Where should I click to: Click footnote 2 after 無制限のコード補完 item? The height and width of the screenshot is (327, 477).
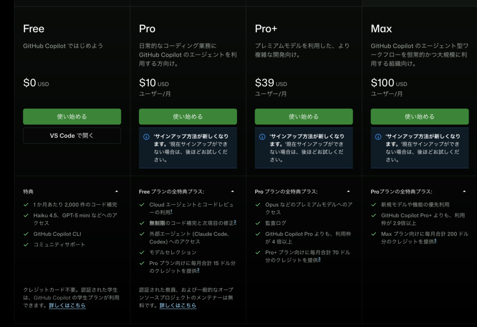point(235,222)
